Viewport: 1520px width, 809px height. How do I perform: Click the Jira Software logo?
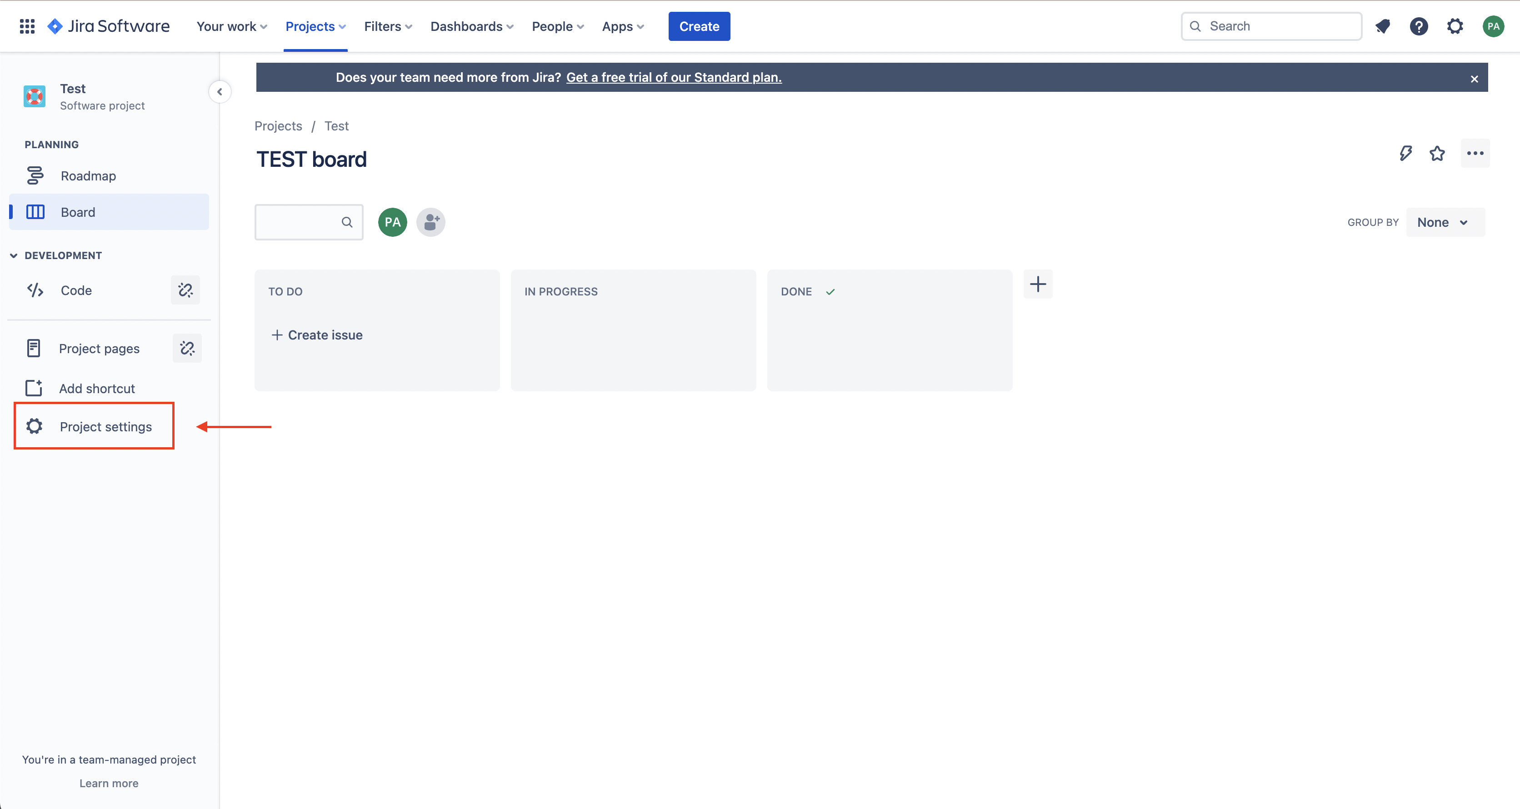click(x=109, y=26)
